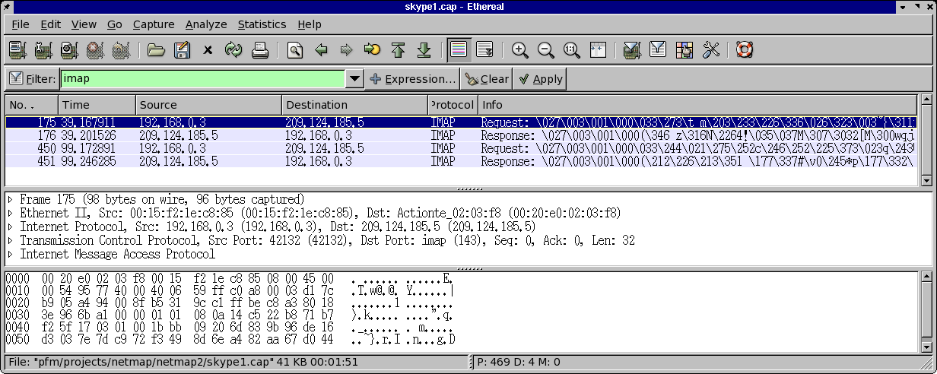Click the Help lifebuoy icon
The height and width of the screenshot is (374, 937).
click(744, 50)
